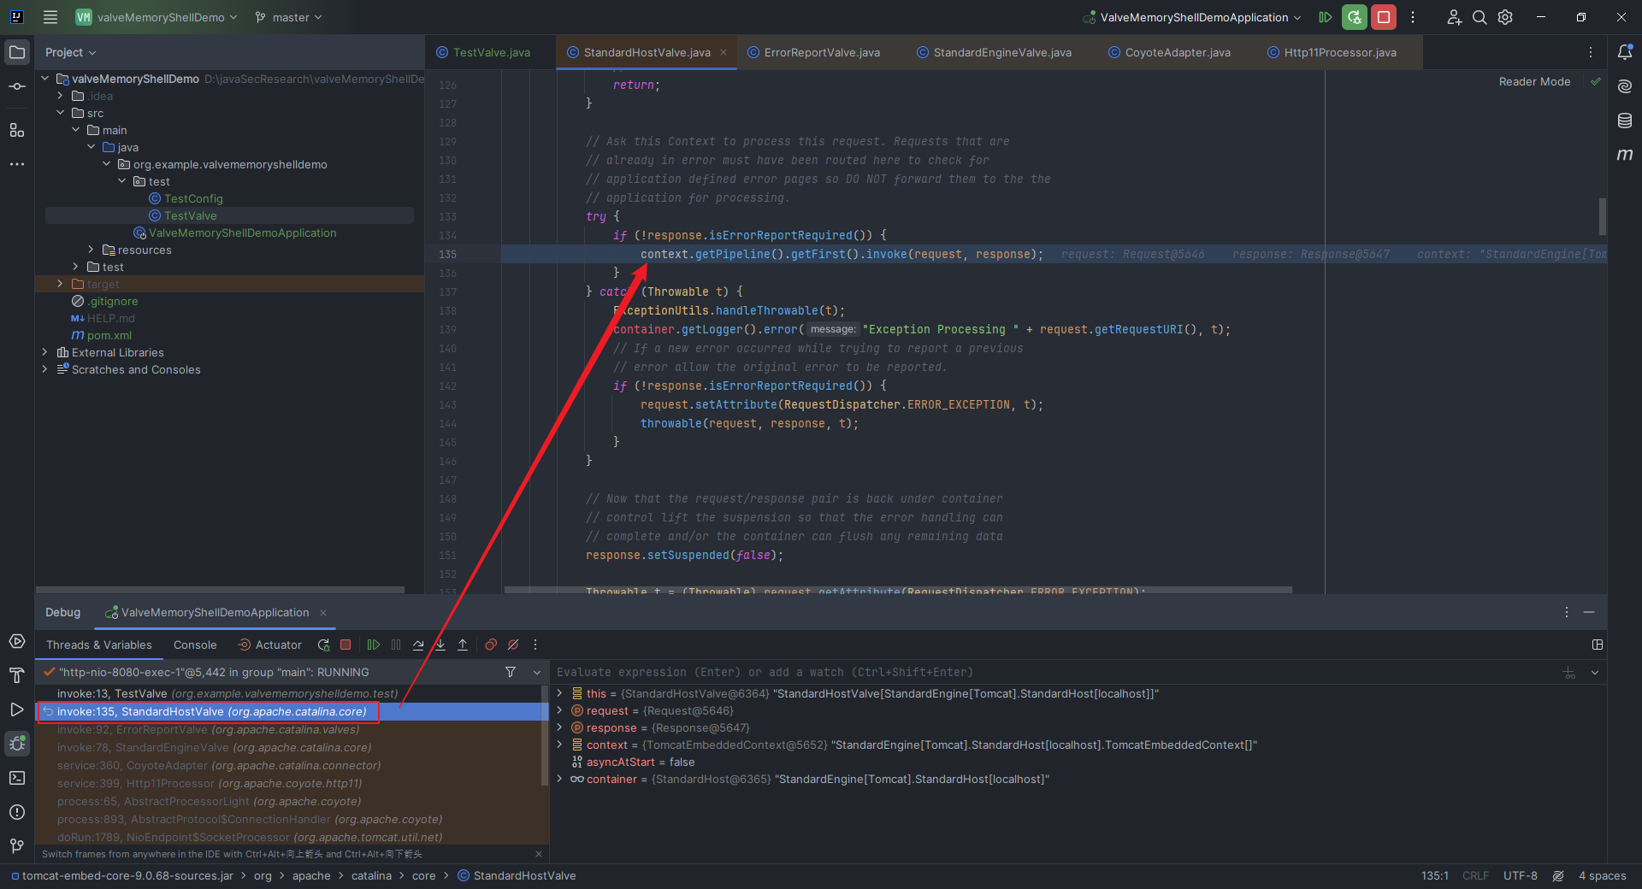Image resolution: width=1642 pixels, height=889 pixels.
Task: Open Search Everywhere magnifier icon
Action: point(1480,17)
